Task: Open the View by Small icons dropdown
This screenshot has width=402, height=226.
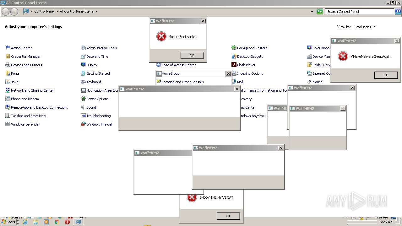Action: pyautogui.click(x=365, y=27)
